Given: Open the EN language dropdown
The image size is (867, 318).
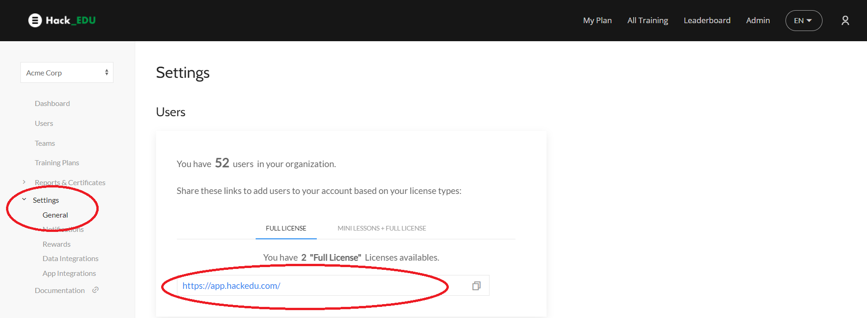Looking at the screenshot, I should (804, 20).
